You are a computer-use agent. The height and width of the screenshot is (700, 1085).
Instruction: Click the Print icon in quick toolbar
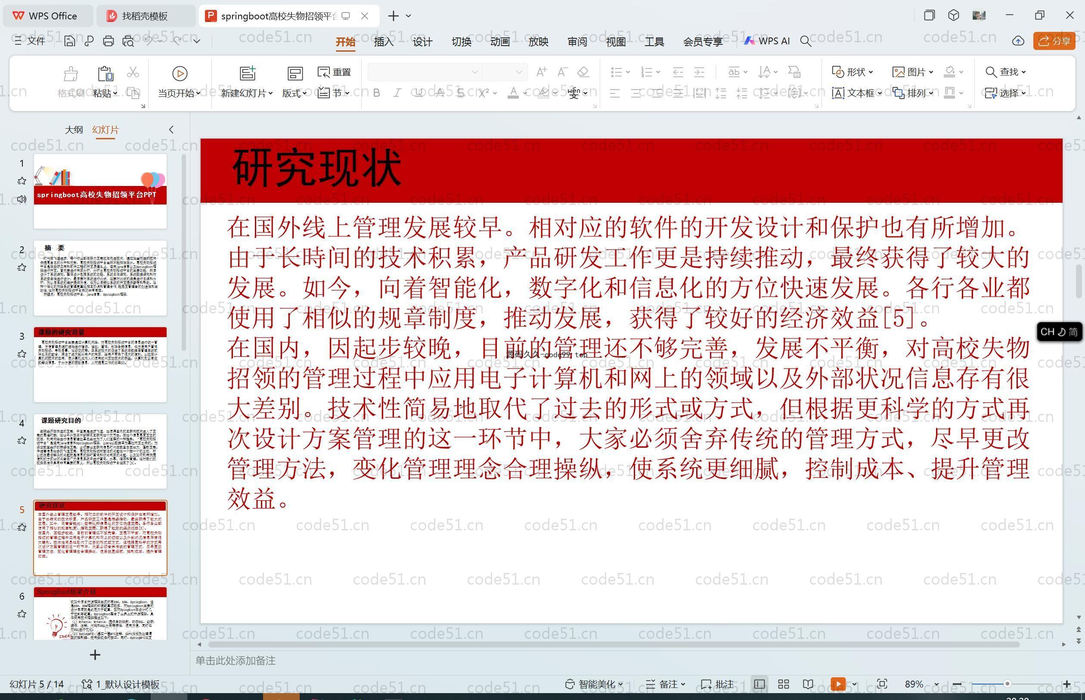pyautogui.click(x=108, y=41)
